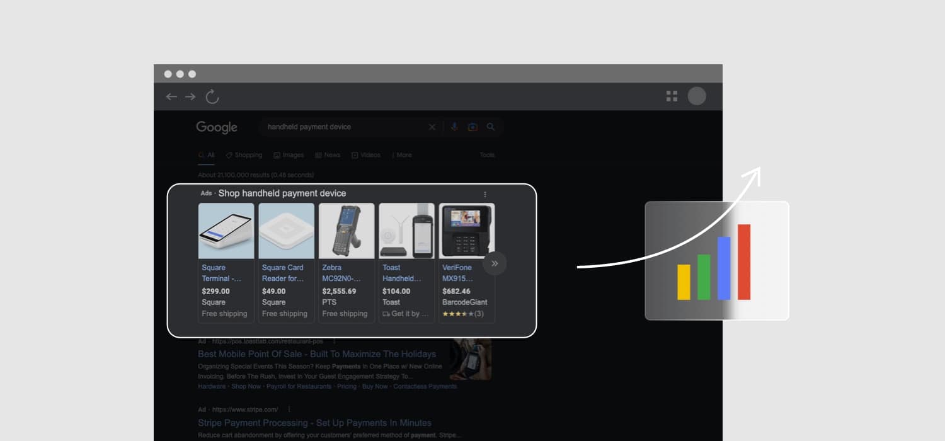Reload the page with the refresh icon

(212, 96)
